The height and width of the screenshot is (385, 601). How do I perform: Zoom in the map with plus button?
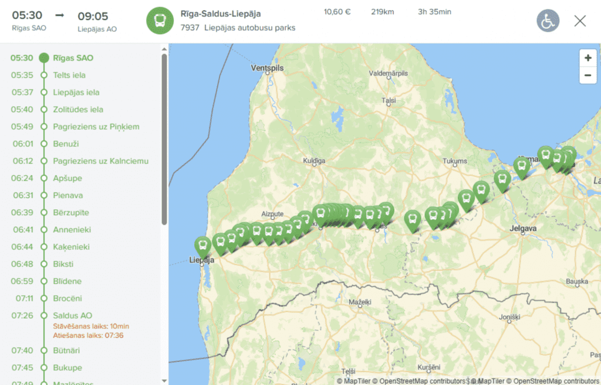(588, 58)
